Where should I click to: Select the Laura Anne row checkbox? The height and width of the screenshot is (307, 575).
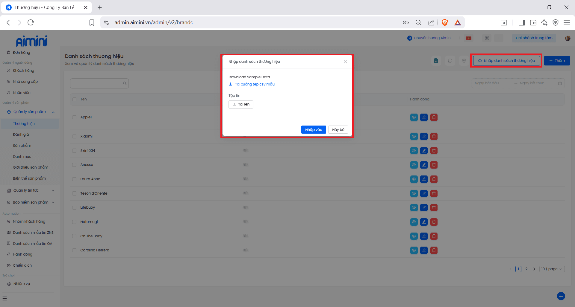click(x=74, y=179)
